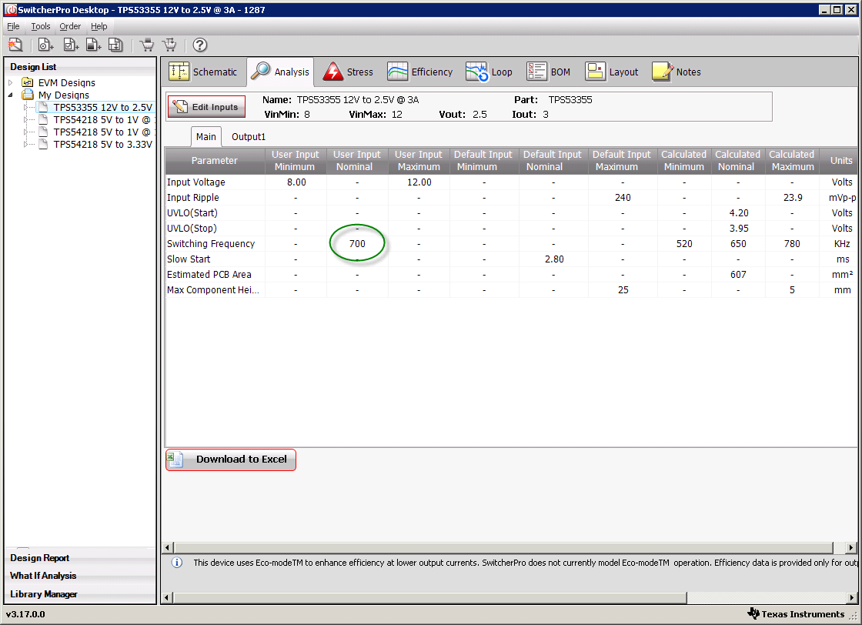Click the blue info icon beside Eco-mode message
The image size is (862, 625).
[177, 563]
